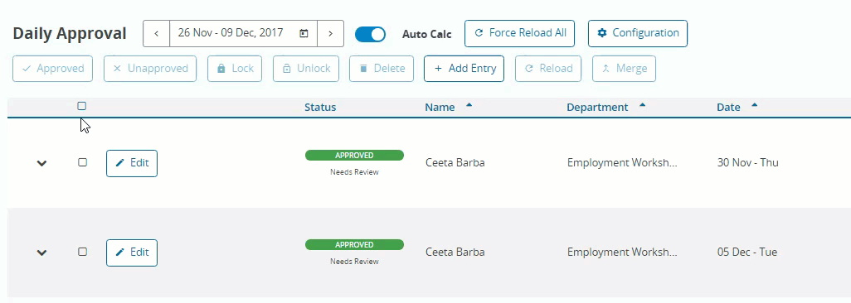Screen dimensions: 851x303
Task: Click the Merge button
Action: coord(624,69)
